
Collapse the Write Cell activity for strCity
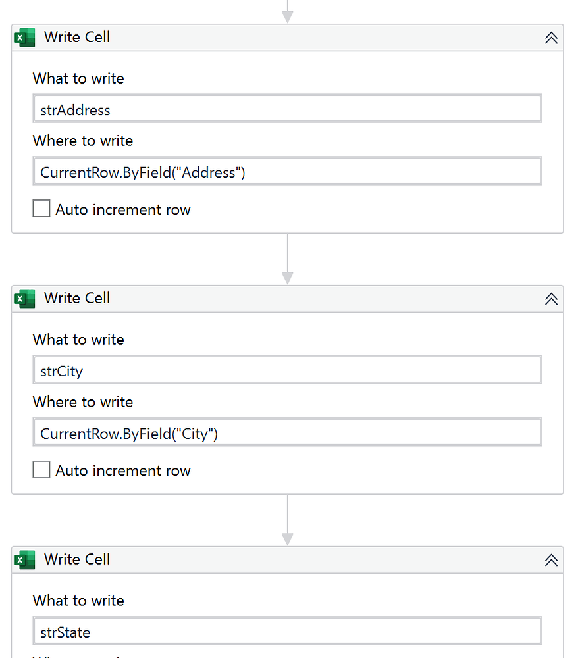point(551,299)
